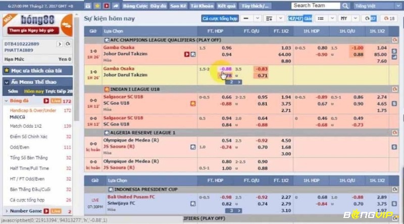
Task: Switch to the Trực tiếp tab
Action: 59,91
